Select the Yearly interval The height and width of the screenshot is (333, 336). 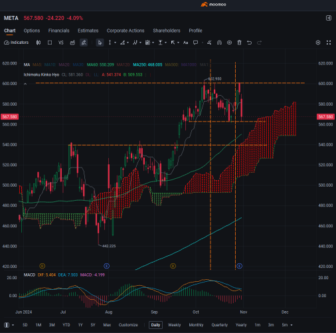tap(241, 325)
